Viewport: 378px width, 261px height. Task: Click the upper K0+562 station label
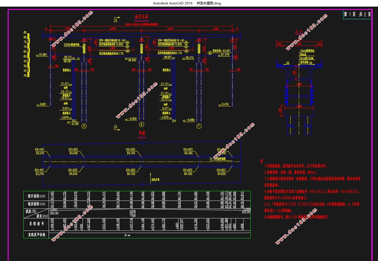[131, 150]
